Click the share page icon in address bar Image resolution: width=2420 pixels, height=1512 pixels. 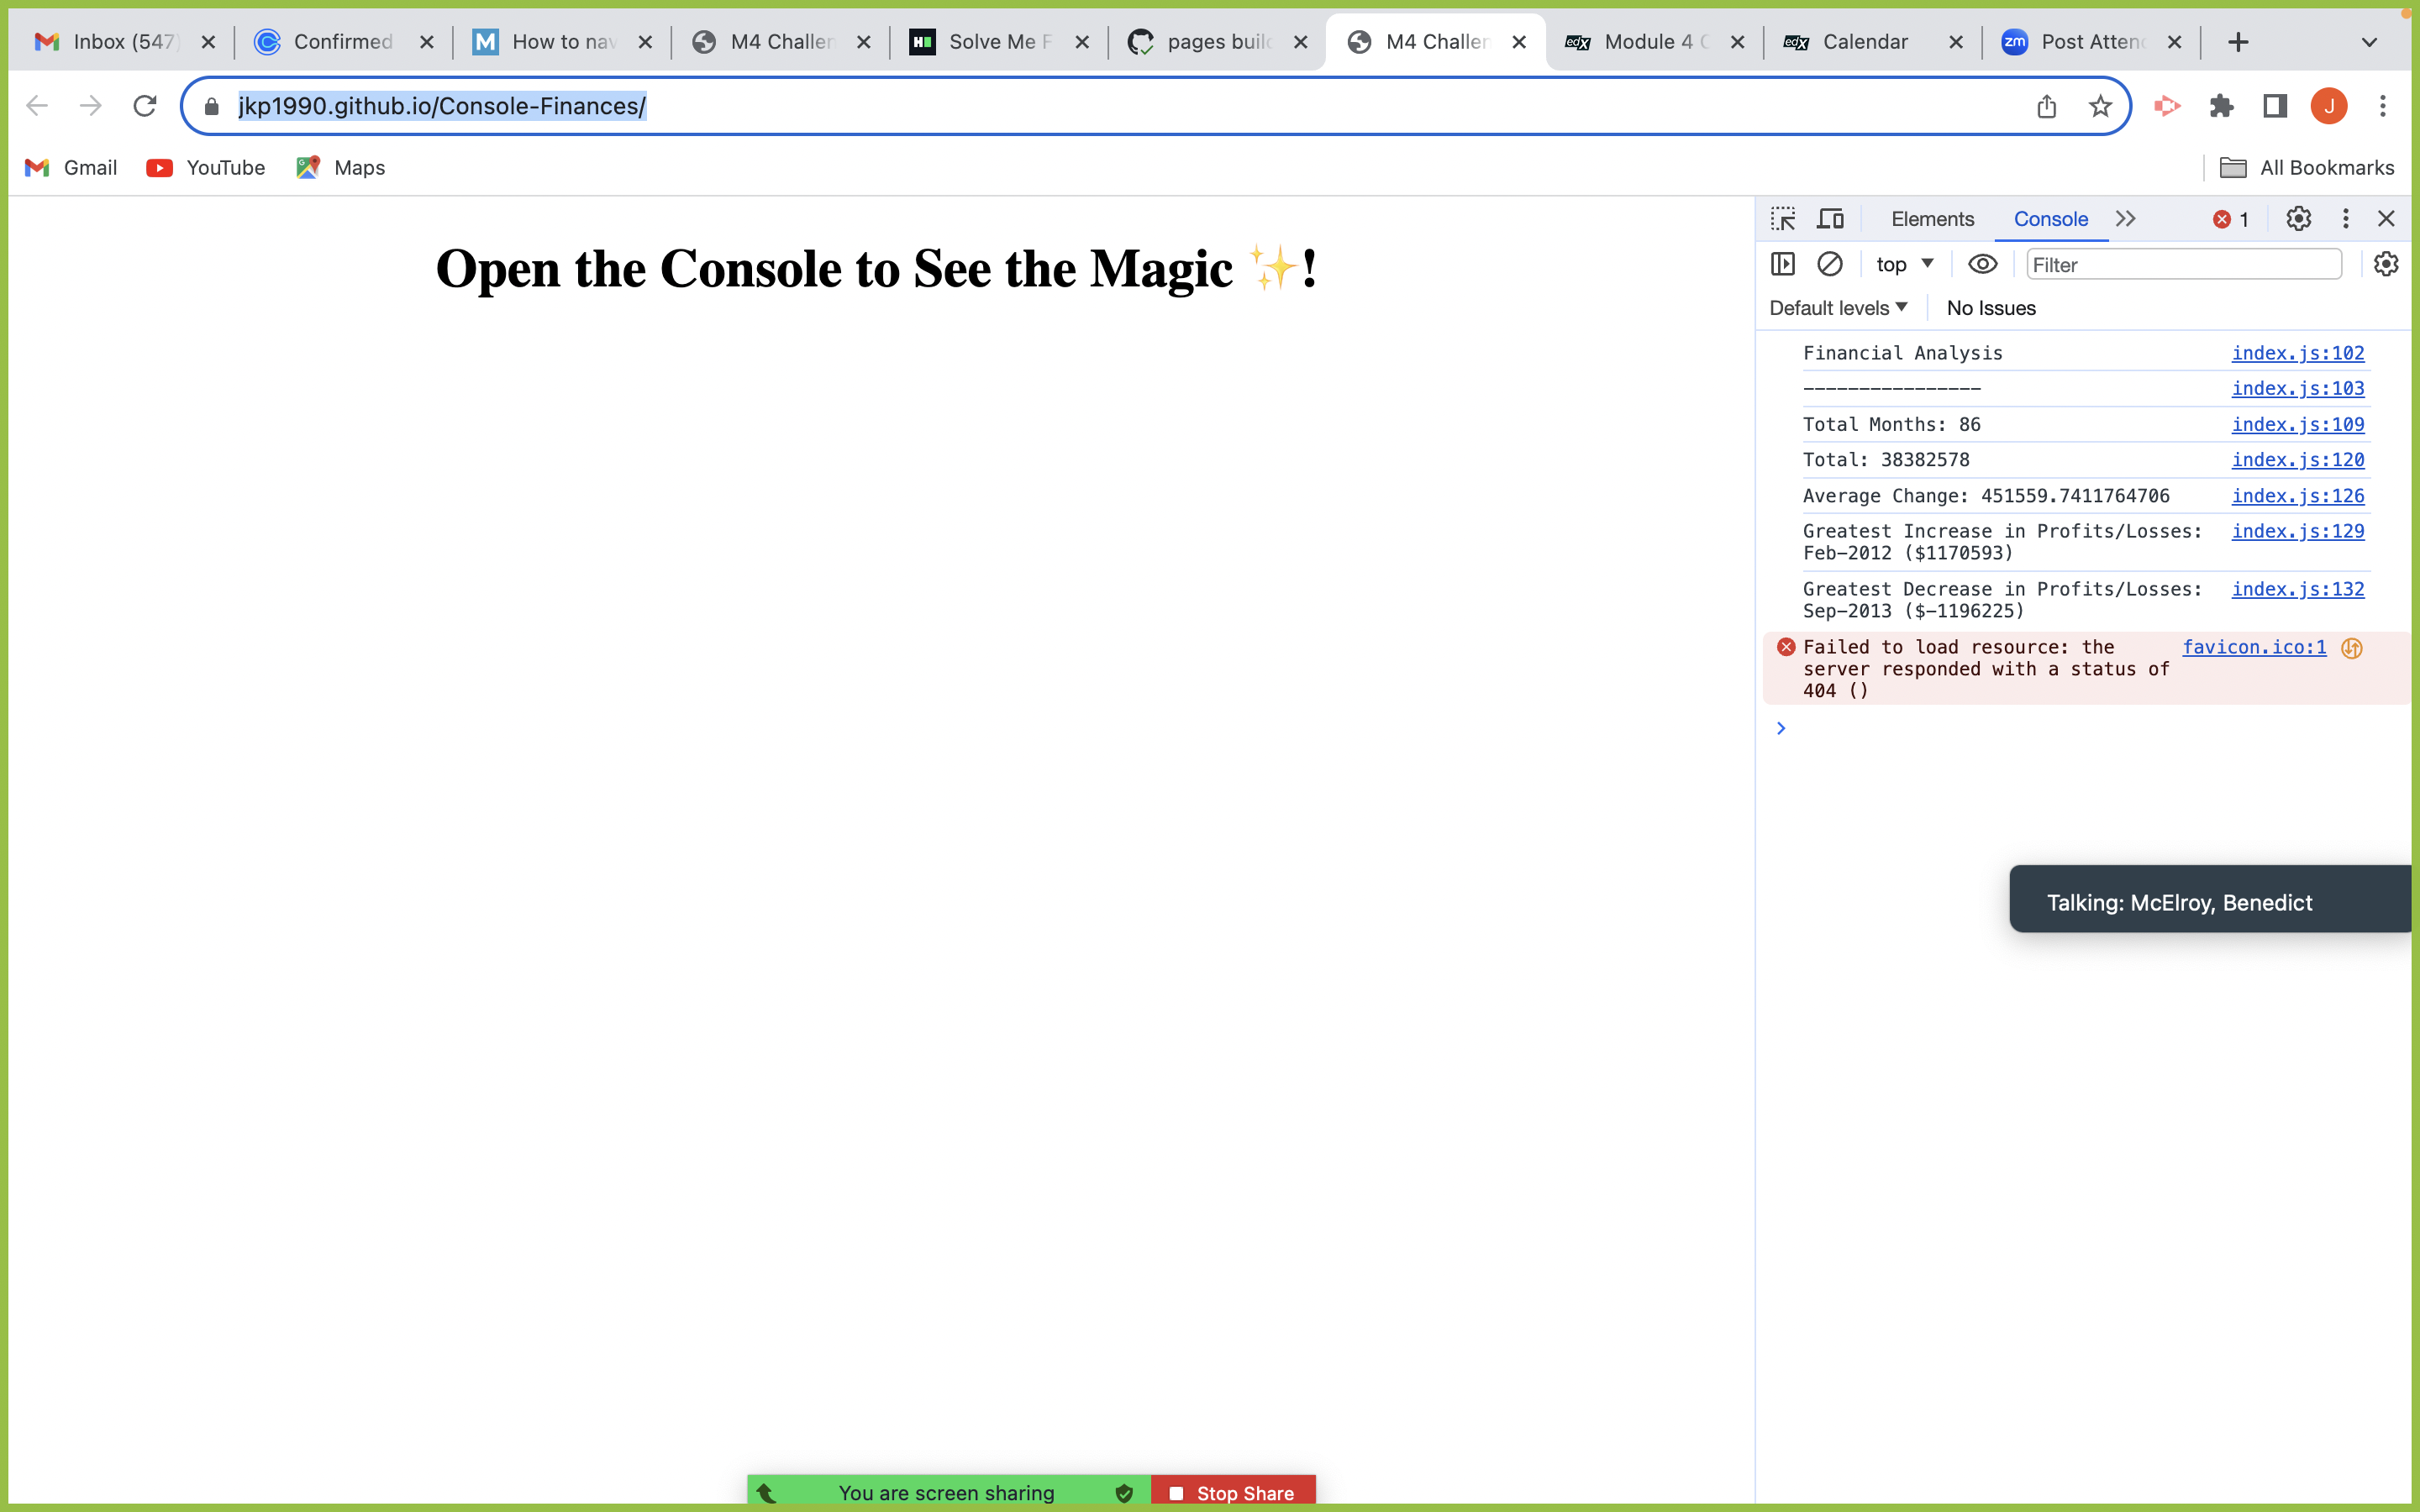pyautogui.click(x=2046, y=106)
